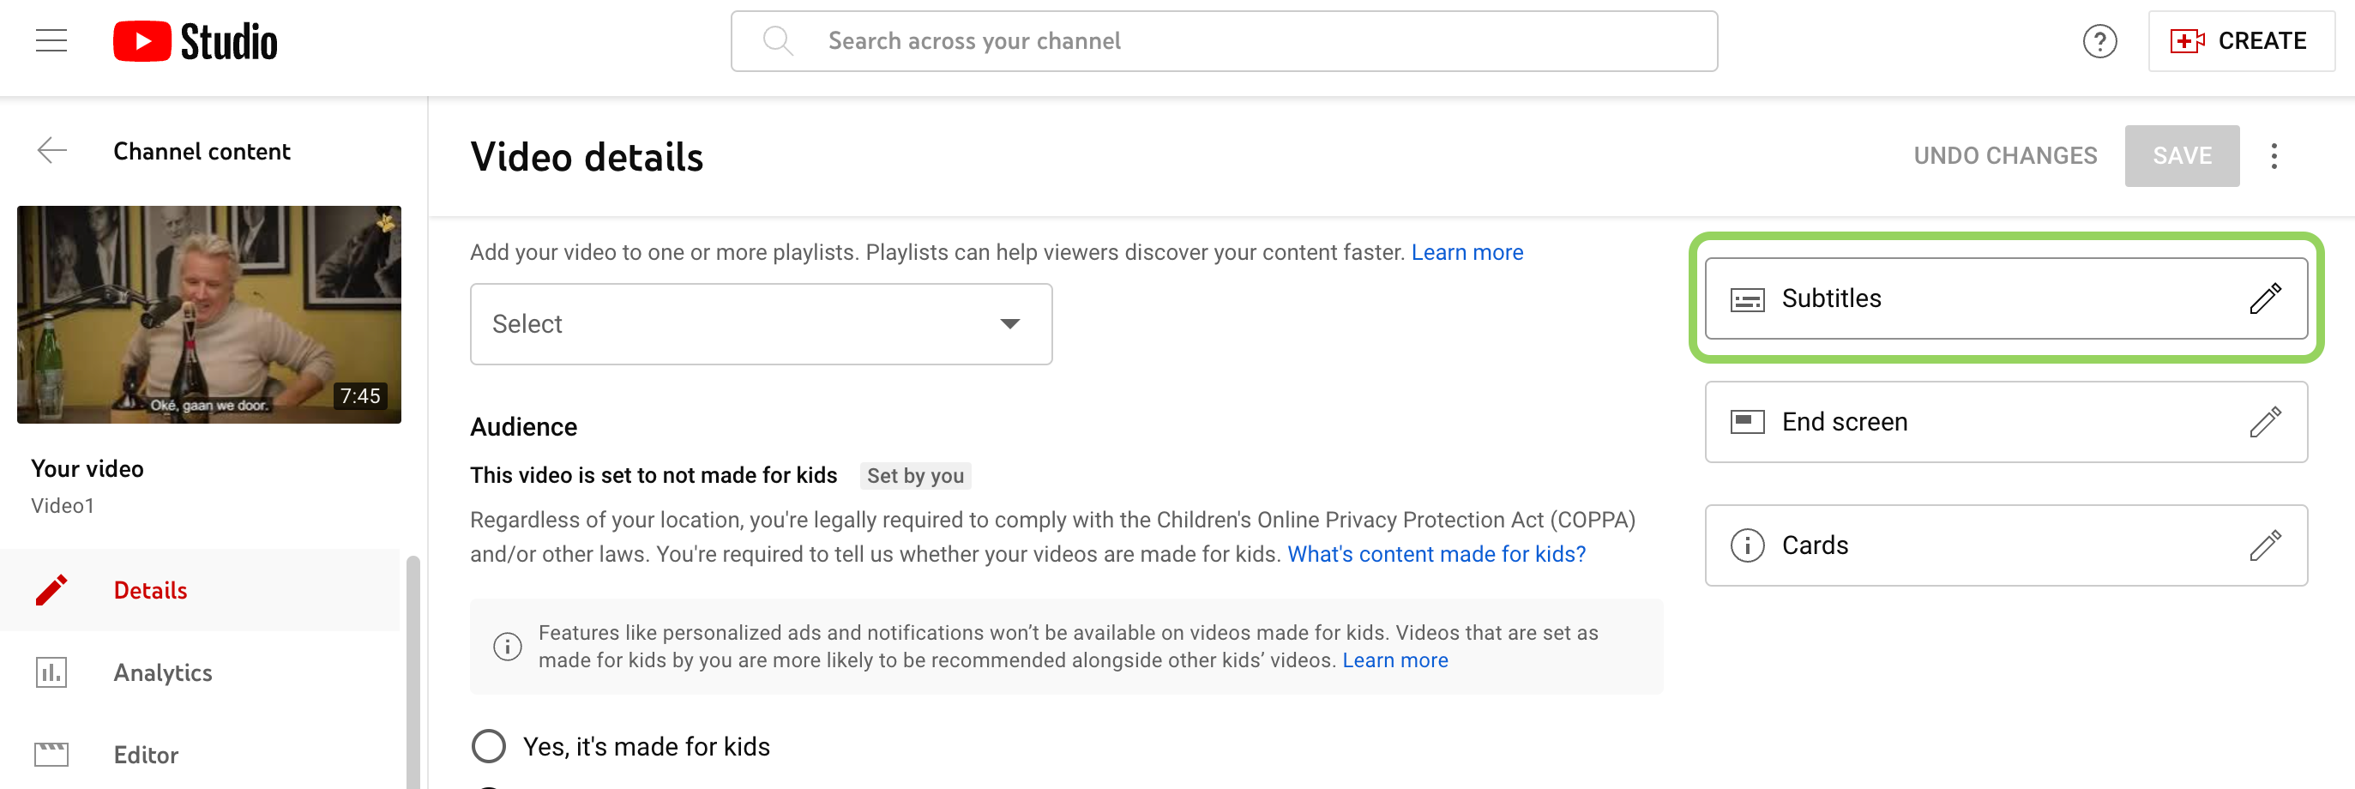The height and width of the screenshot is (789, 2355).
Task: Open the hamburger navigation menu
Action: (x=51, y=41)
